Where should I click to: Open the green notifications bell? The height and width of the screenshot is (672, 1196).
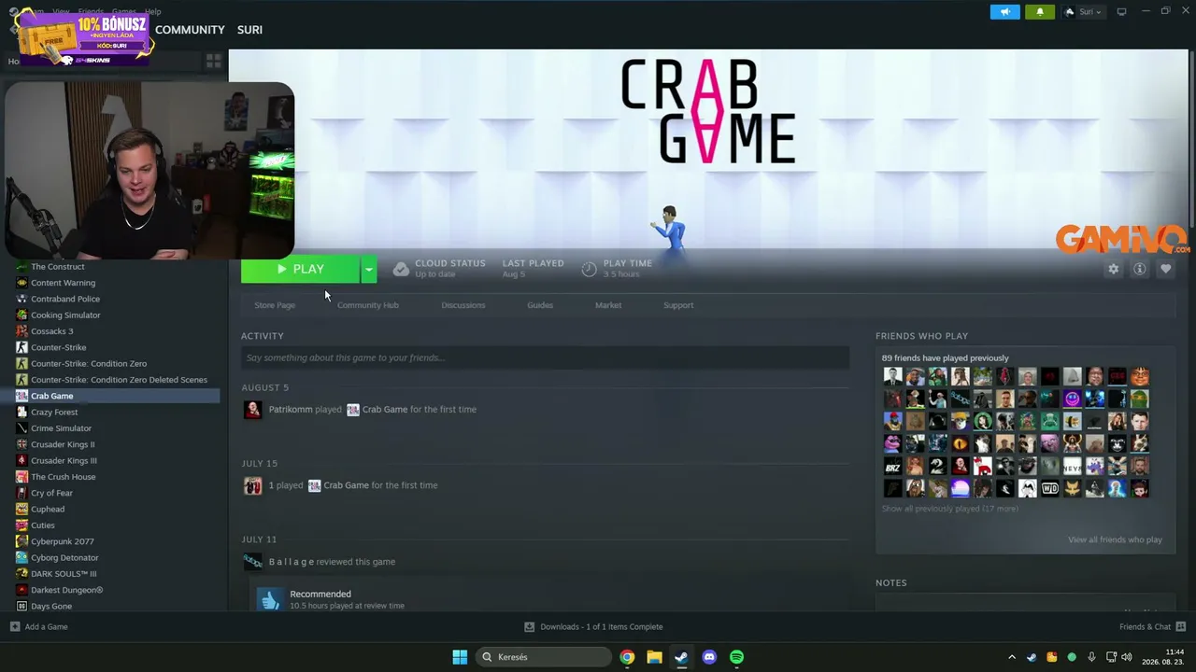1040,12
